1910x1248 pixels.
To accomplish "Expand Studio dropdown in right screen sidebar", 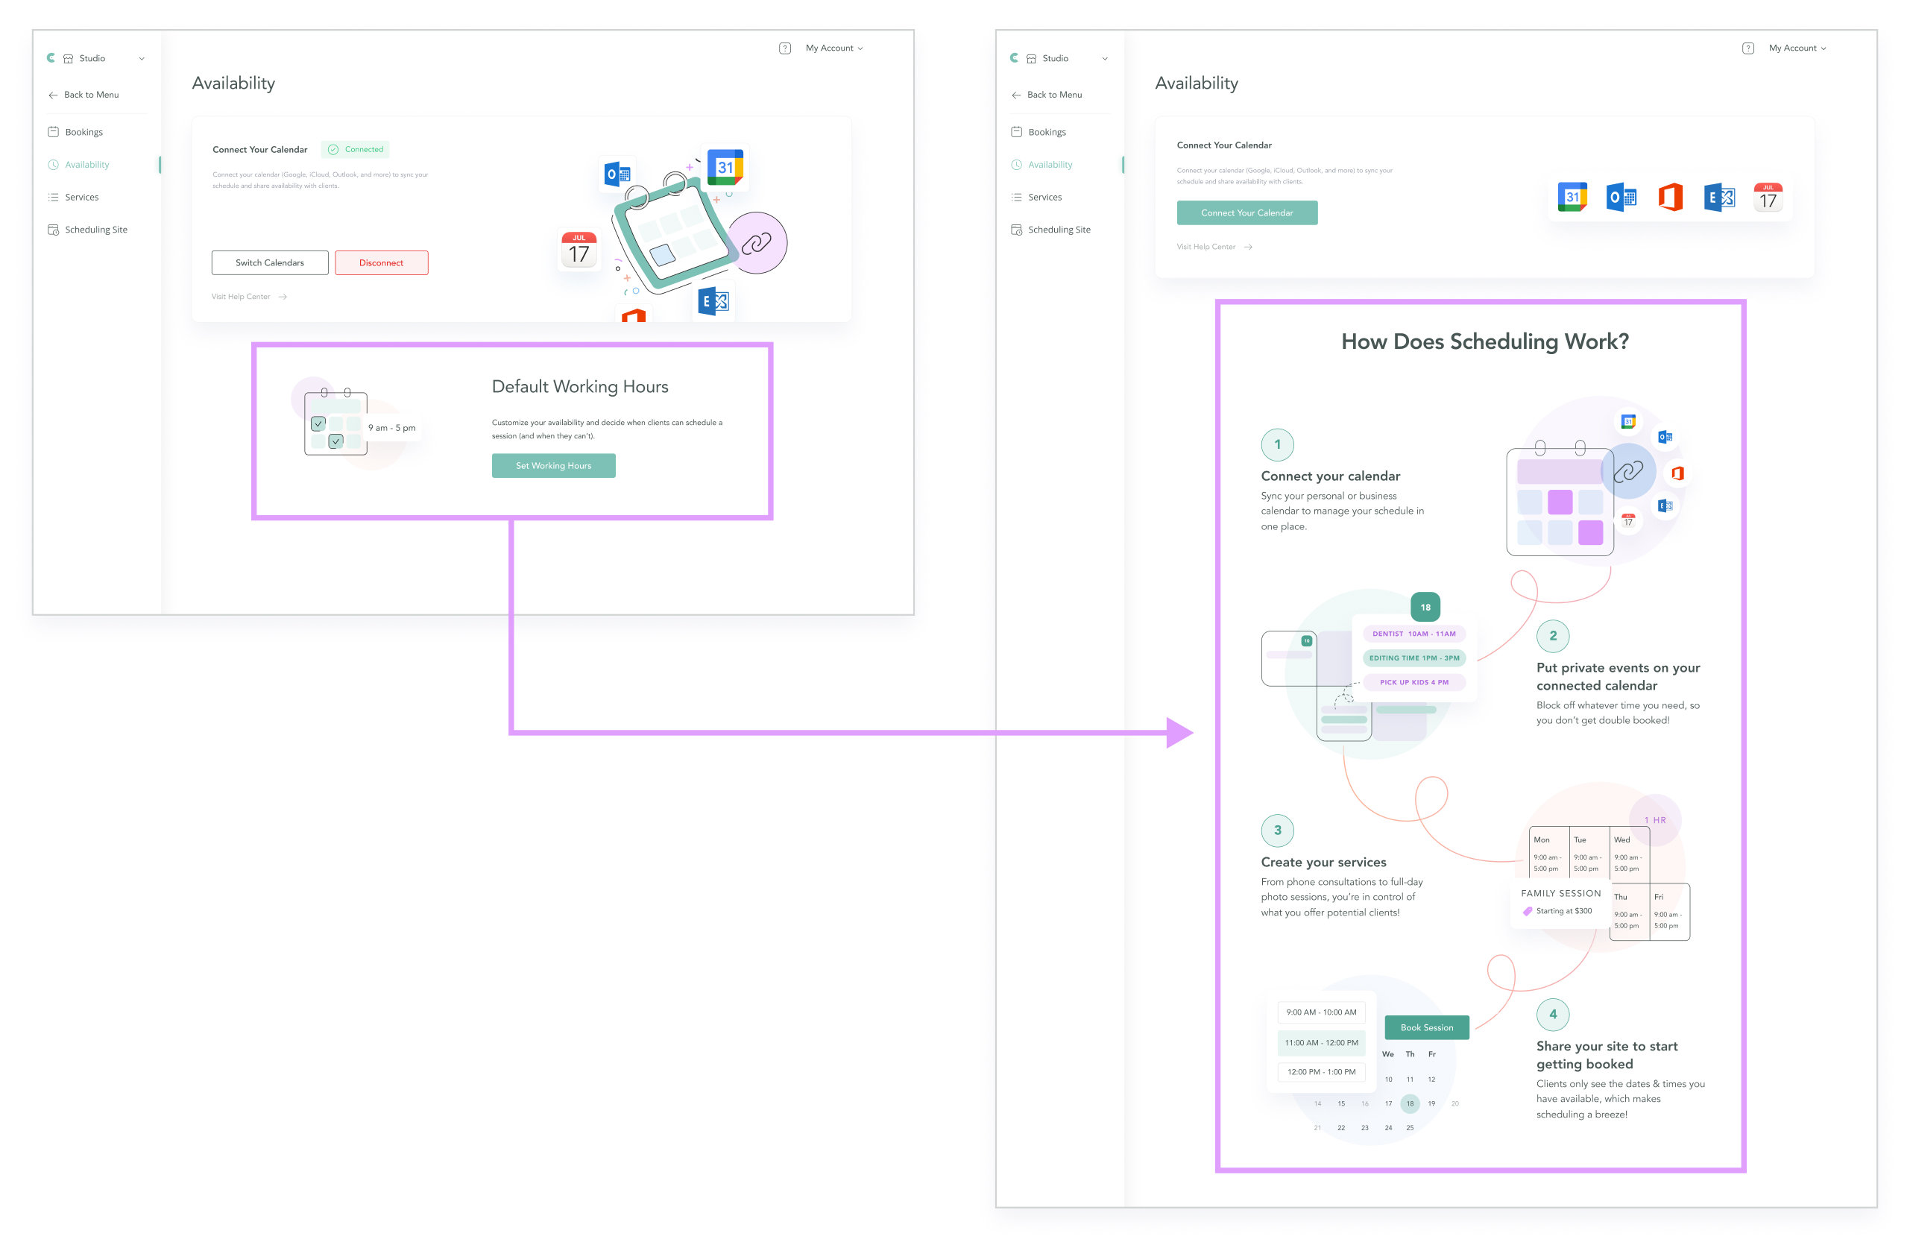I will 1104,59.
